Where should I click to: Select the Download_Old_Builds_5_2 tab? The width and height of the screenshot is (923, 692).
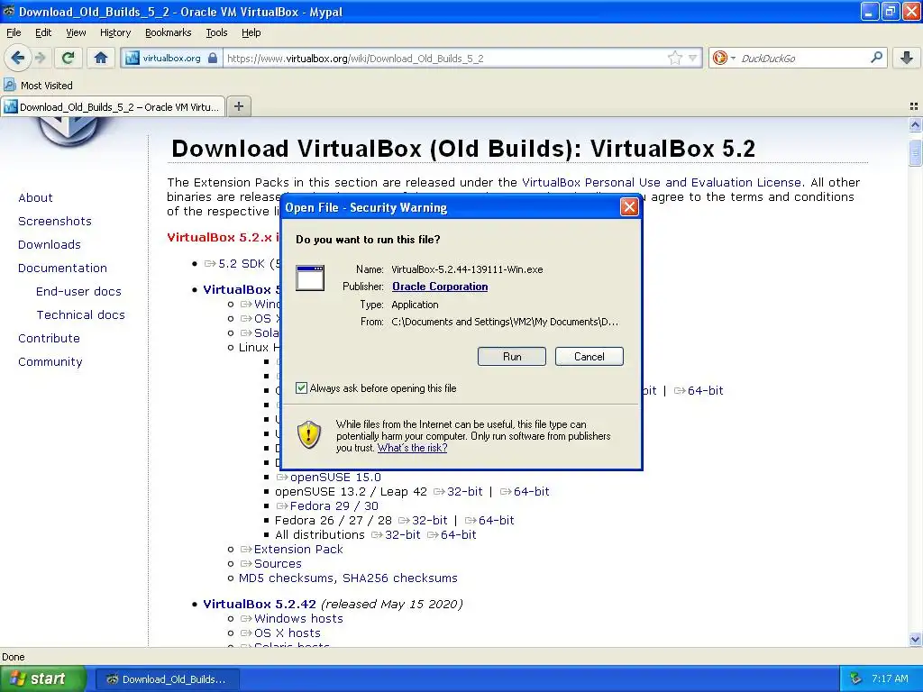coord(113,107)
